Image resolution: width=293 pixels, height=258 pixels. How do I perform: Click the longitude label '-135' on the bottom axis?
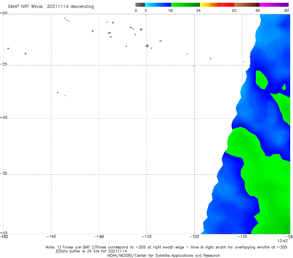tap(146, 237)
